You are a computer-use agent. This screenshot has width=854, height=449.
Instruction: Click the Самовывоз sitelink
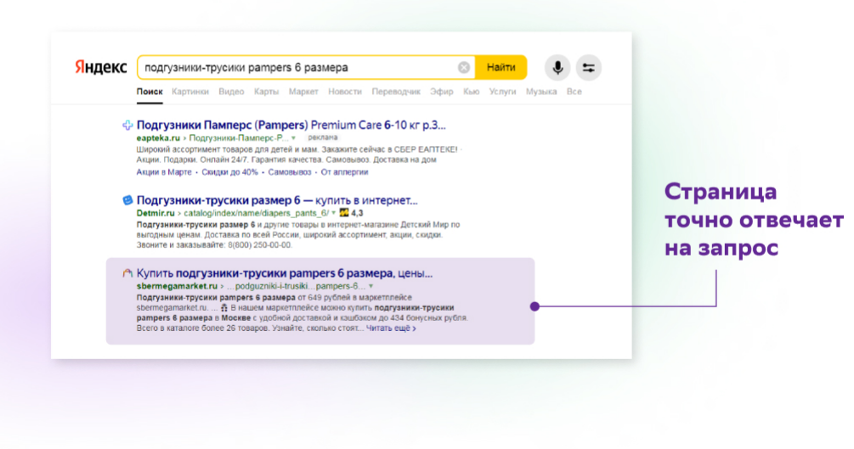[x=289, y=172]
